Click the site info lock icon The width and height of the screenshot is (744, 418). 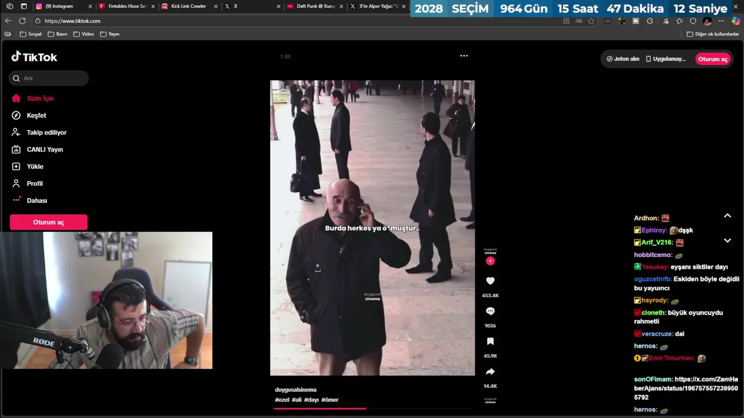coord(38,21)
